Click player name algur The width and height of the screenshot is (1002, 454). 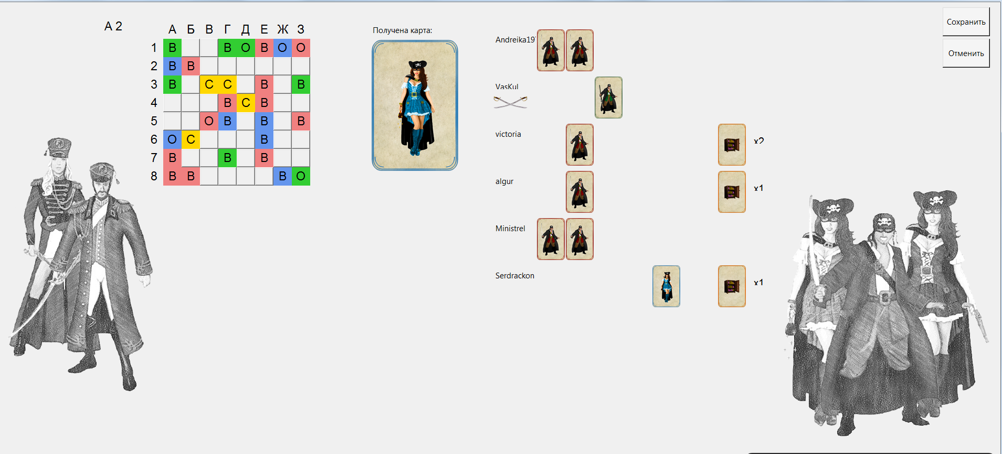tap(504, 181)
